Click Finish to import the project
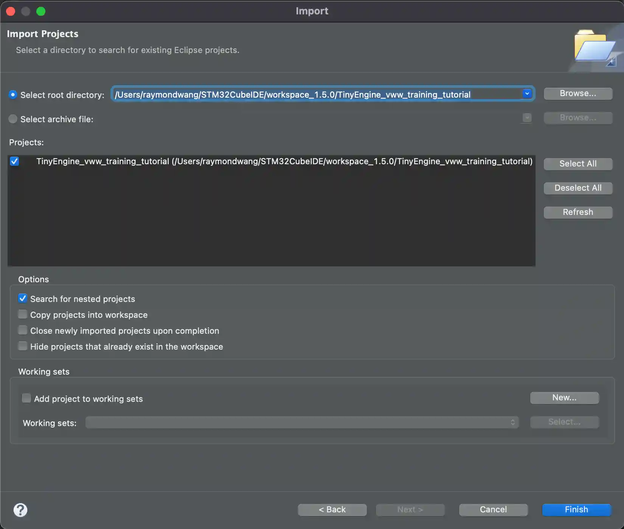The image size is (624, 529). (x=576, y=509)
